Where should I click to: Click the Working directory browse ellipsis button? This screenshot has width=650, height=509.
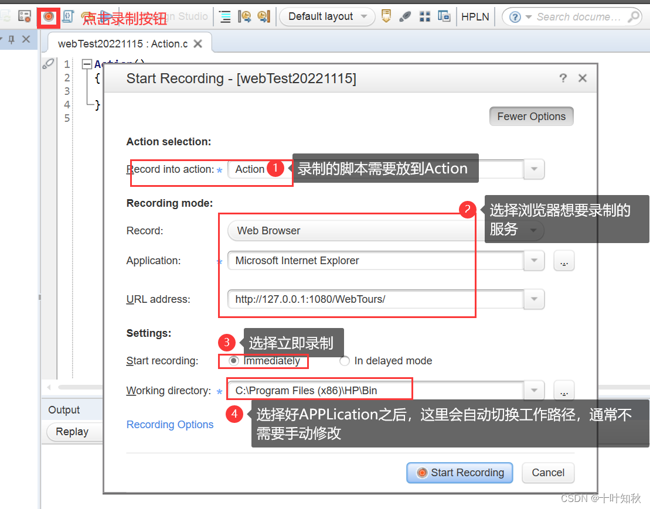coord(564,391)
